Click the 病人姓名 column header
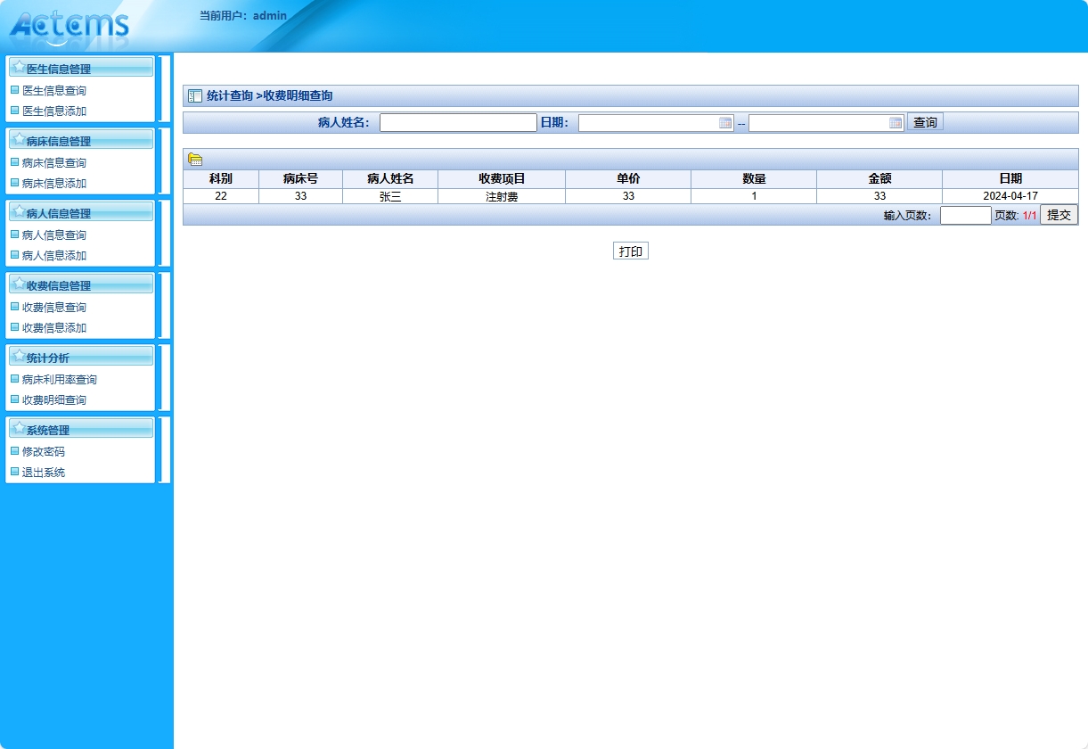Image resolution: width=1088 pixels, height=749 pixels. click(x=390, y=179)
